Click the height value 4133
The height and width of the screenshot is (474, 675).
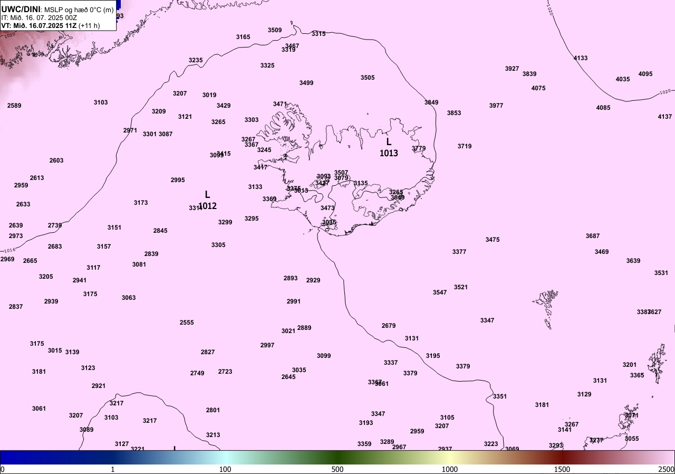click(x=581, y=58)
